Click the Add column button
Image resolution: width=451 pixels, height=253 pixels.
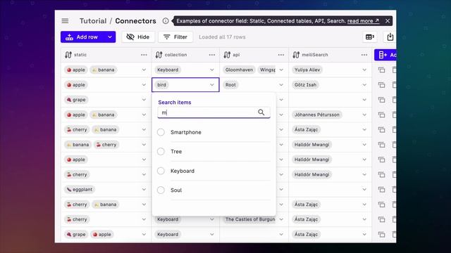point(385,55)
